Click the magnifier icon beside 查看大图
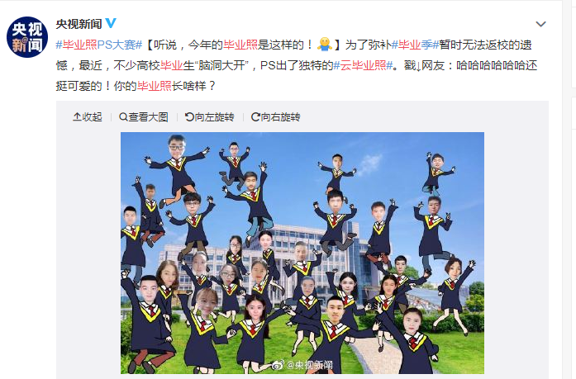The width and height of the screenshot is (576, 379). click(x=123, y=117)
